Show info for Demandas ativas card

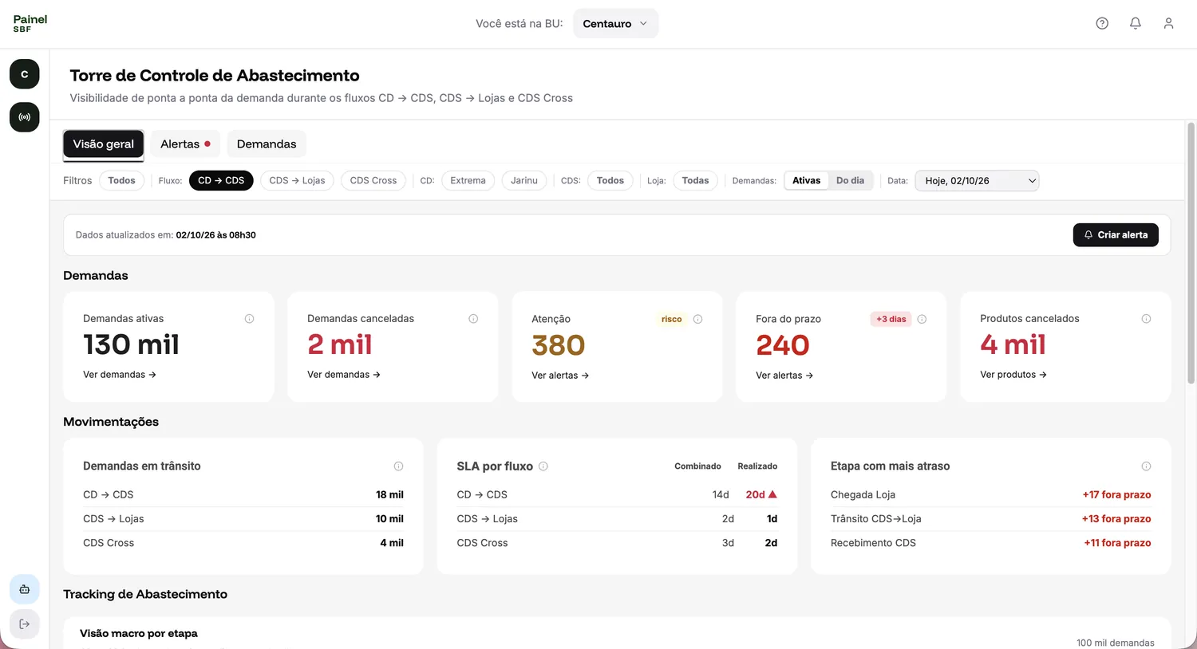249,319
